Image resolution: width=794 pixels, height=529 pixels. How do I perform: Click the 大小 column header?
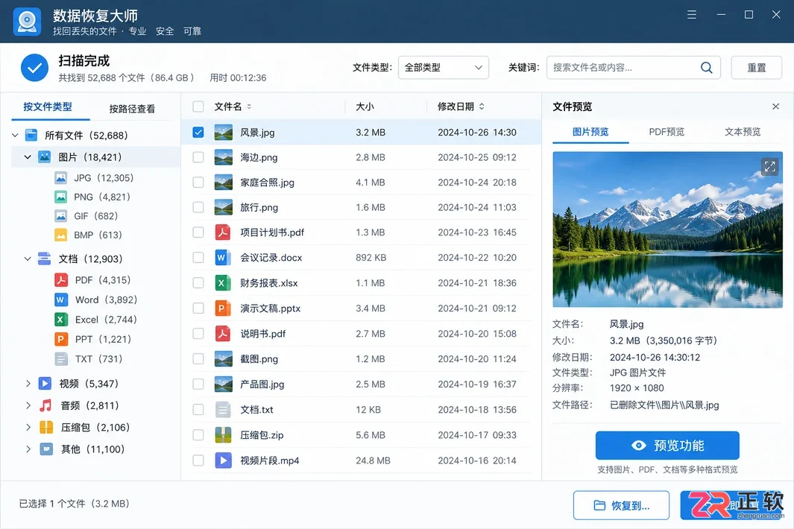(365, 107)
